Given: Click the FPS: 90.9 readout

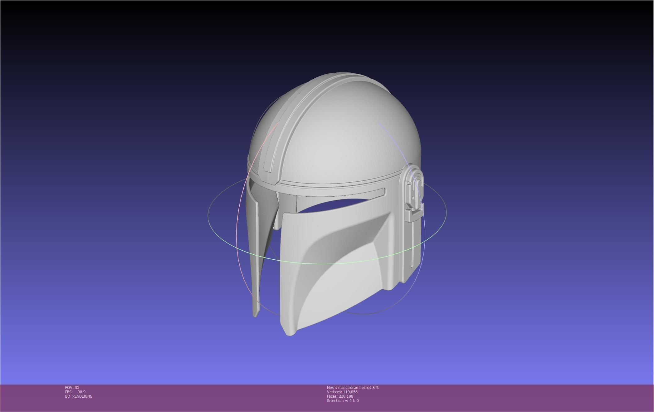Looking at the screenshot, I should 75,392.
